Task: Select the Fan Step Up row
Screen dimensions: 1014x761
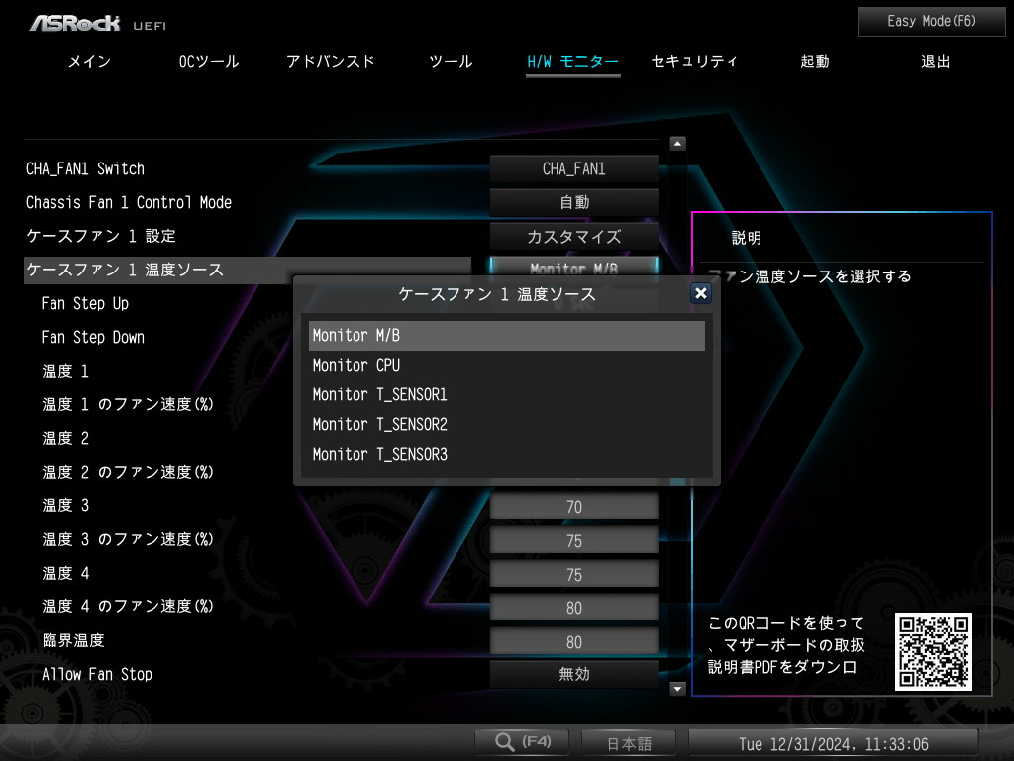Action: (x=85, y=303)
